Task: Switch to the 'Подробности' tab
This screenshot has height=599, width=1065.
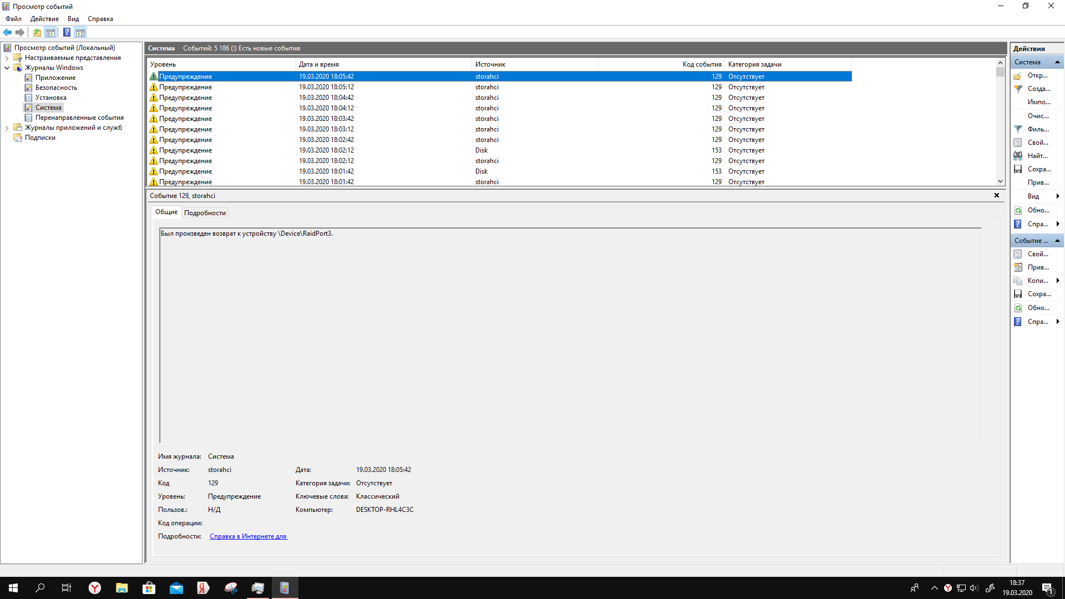Action: tap(205, 213)
